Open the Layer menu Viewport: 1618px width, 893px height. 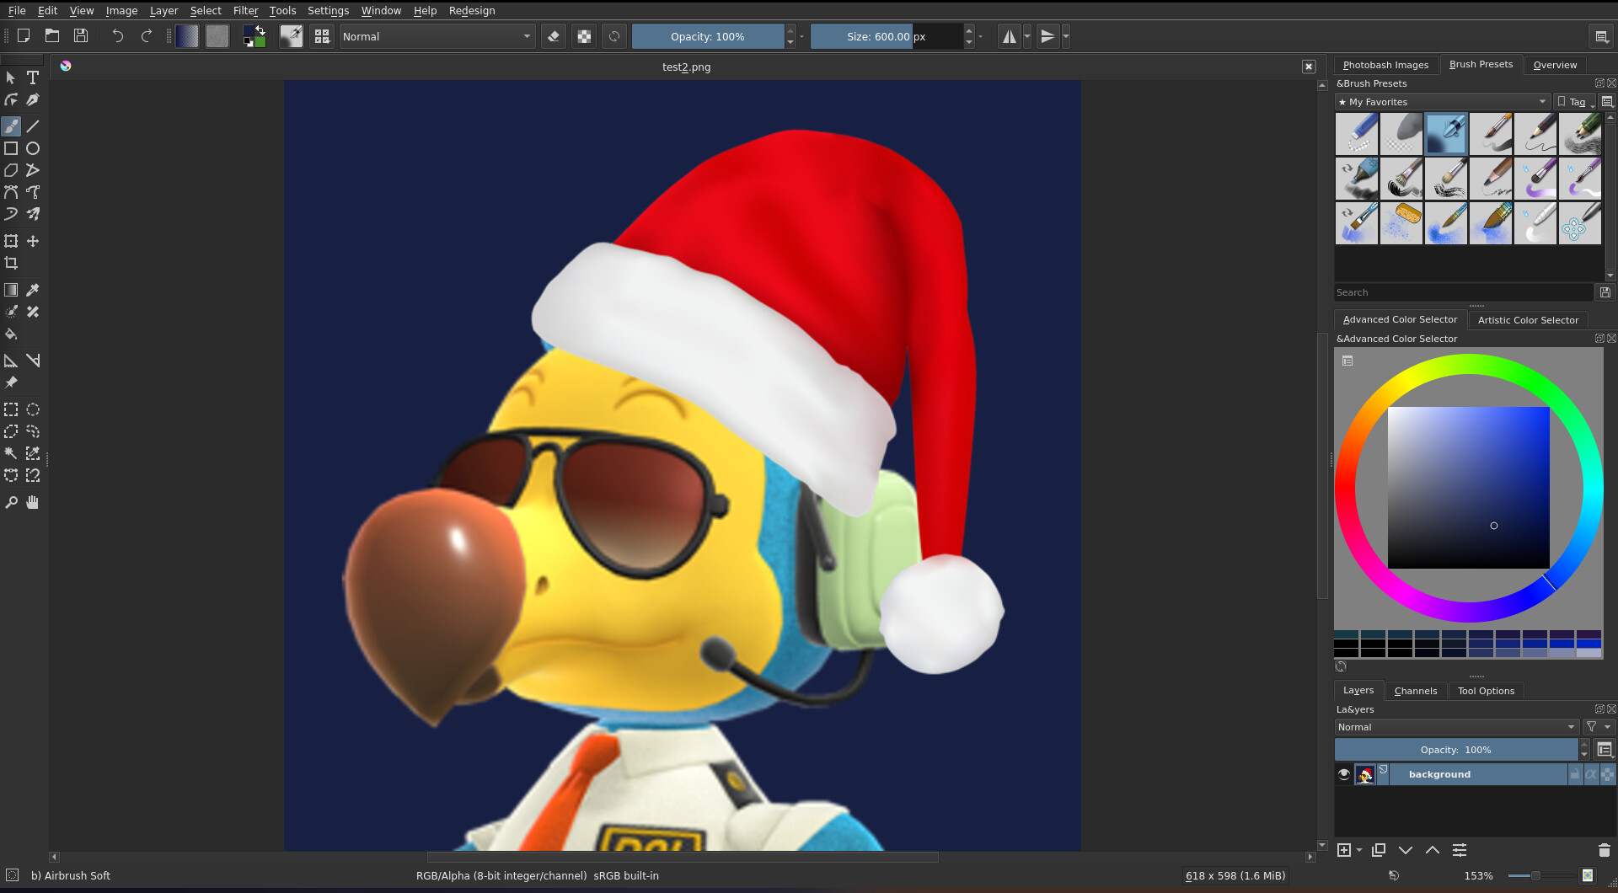(163, 10)
